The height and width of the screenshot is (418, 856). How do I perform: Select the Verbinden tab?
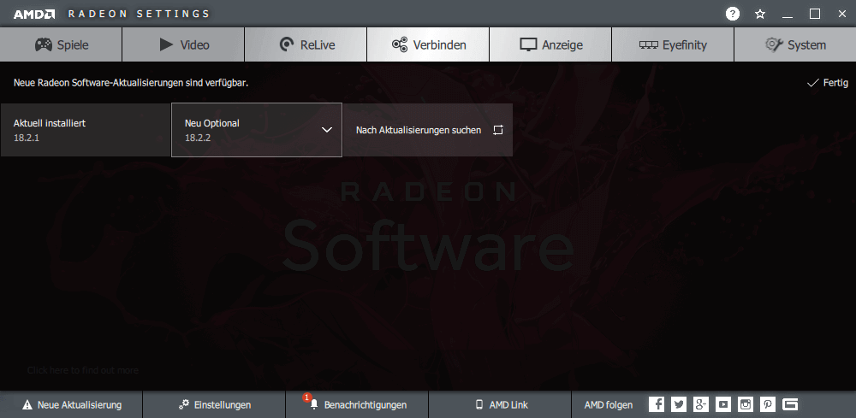[x=428, y=44]
